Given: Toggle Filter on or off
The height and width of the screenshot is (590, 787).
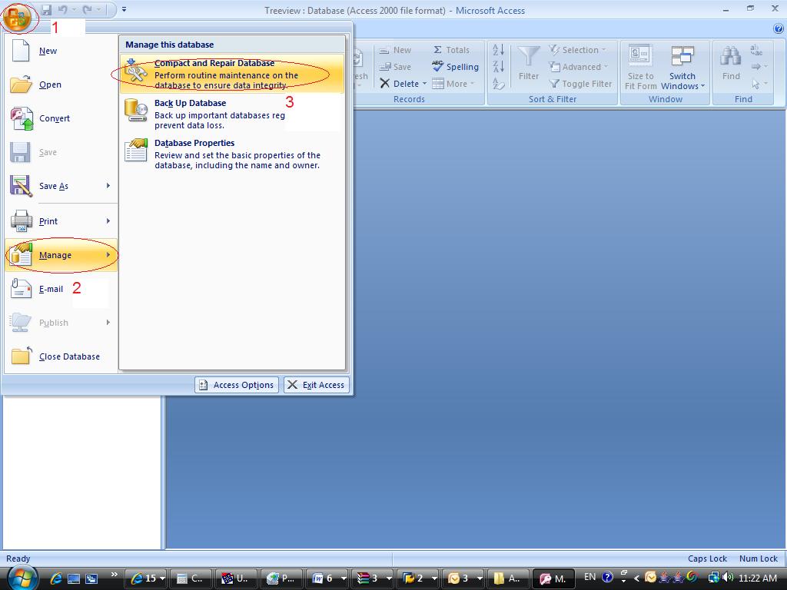Looking at the screenshot, I should pyautogui.click(x=581, y=84).
